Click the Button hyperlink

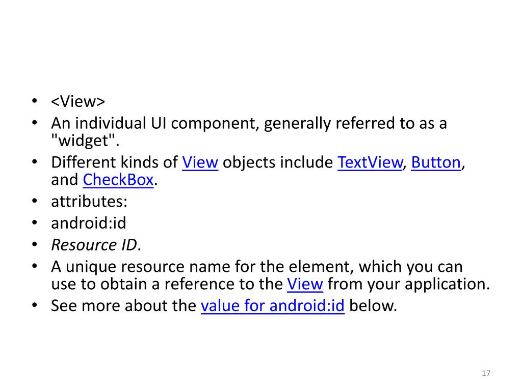coord(436,163)
